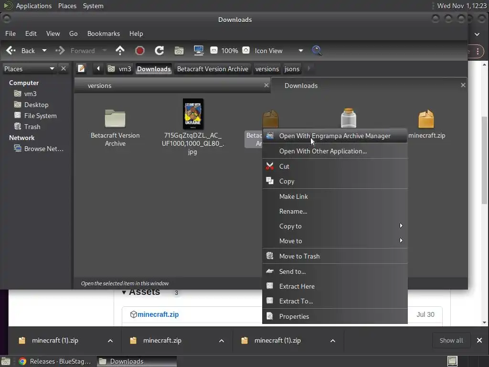The height and width of the screenshot is (367, 489).
Task: Choose Extract To in context menu
Action: click(x=335, y=301)
